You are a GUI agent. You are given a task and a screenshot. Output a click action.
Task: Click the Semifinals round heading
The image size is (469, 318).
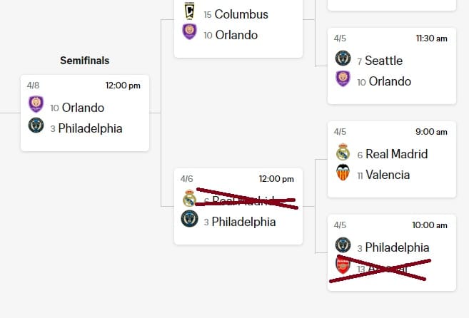point(85,61)
